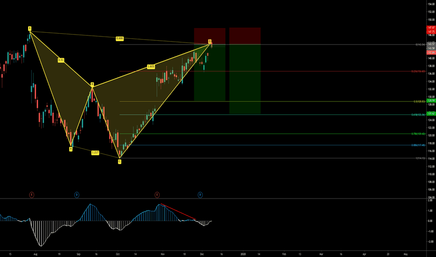Select the 1(114.13) Fibonacci level label
The image size is (436, 257).
[421, 158]
